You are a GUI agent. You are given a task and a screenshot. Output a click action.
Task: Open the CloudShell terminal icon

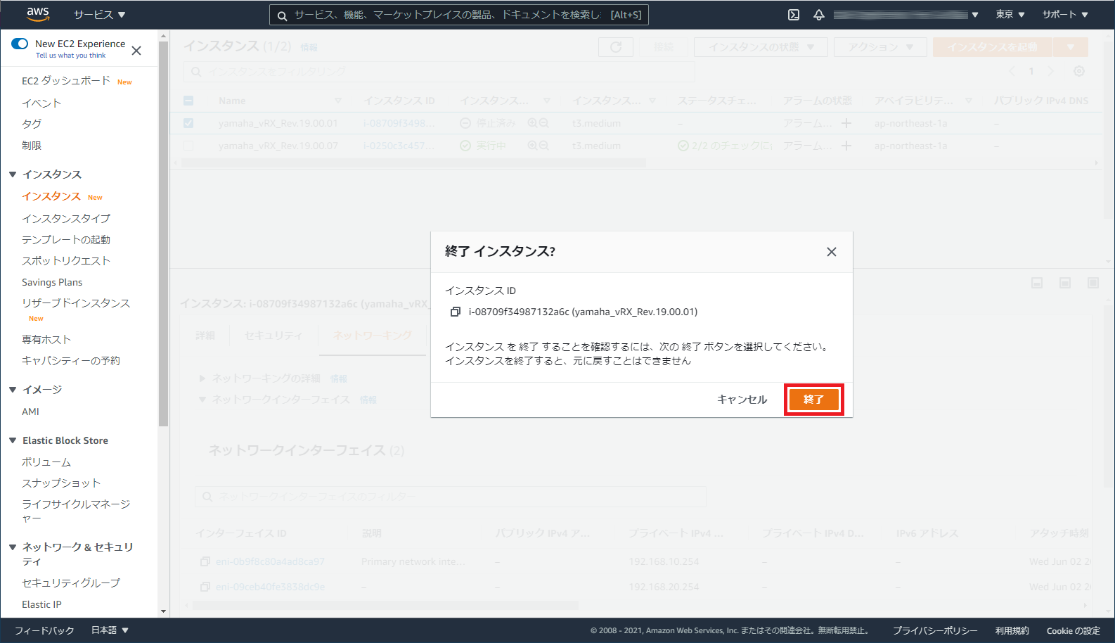tap(794, 15)
